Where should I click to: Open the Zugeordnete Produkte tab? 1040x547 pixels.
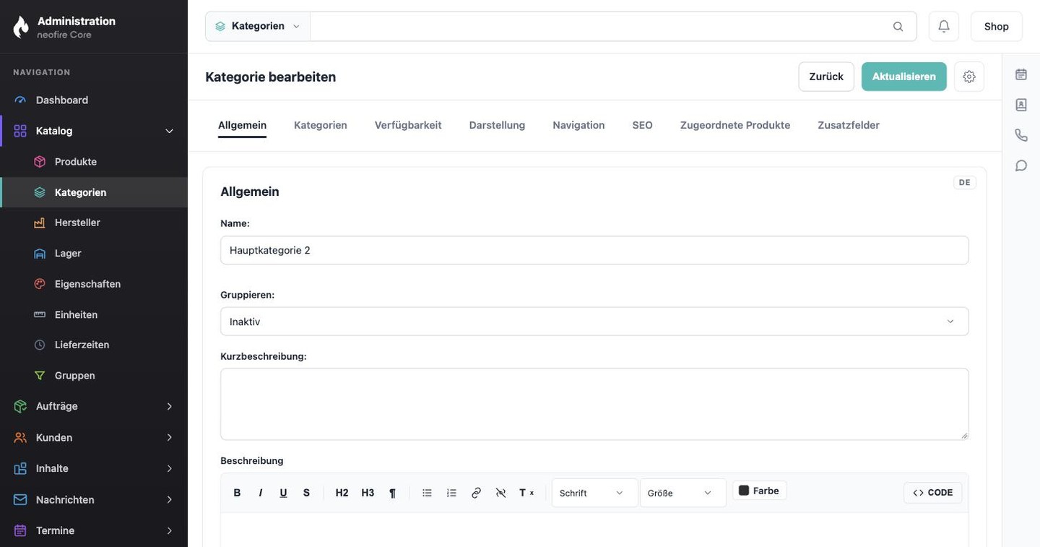coord(735,125)
